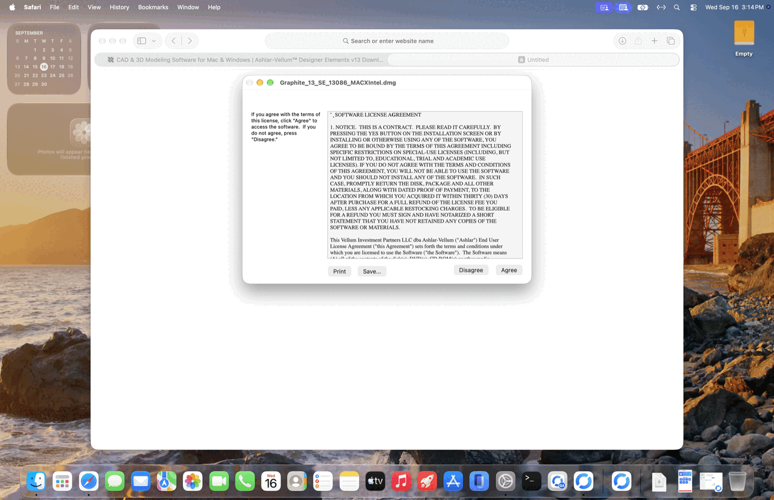Open the Phone app in Dock
Screen dimensions: 774x500
click(x=245, y=481)
